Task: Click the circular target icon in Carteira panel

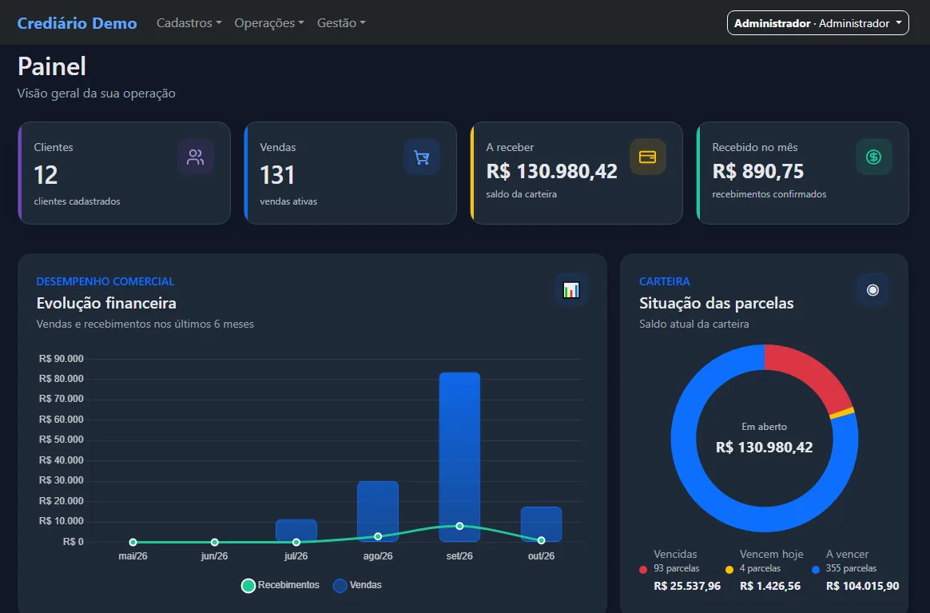Action: [872, 290]
